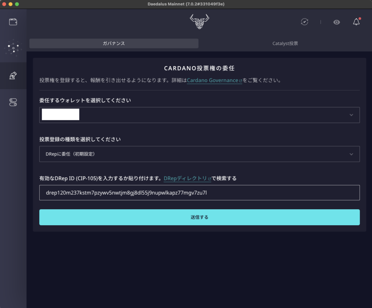Open the voting section via hand-pencil icon
372x308 pixels.
13,75
